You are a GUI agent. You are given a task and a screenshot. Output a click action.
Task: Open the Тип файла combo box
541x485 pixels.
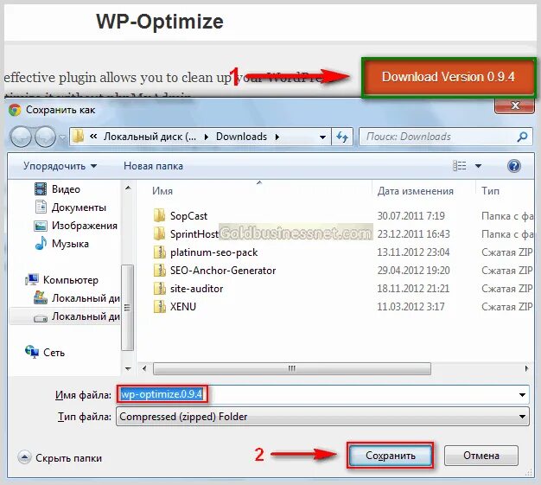pyautogui.click(x=322, y=417)
